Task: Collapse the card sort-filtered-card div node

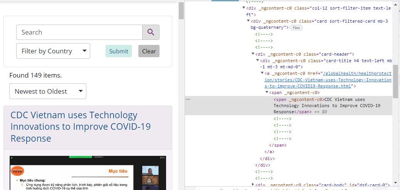Action: [x=249, y=21]
